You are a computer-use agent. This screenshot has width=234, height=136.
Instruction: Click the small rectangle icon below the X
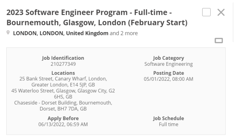click(x=219, y=41)
